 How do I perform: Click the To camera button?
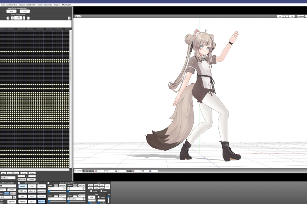click(x=78, y=171)
